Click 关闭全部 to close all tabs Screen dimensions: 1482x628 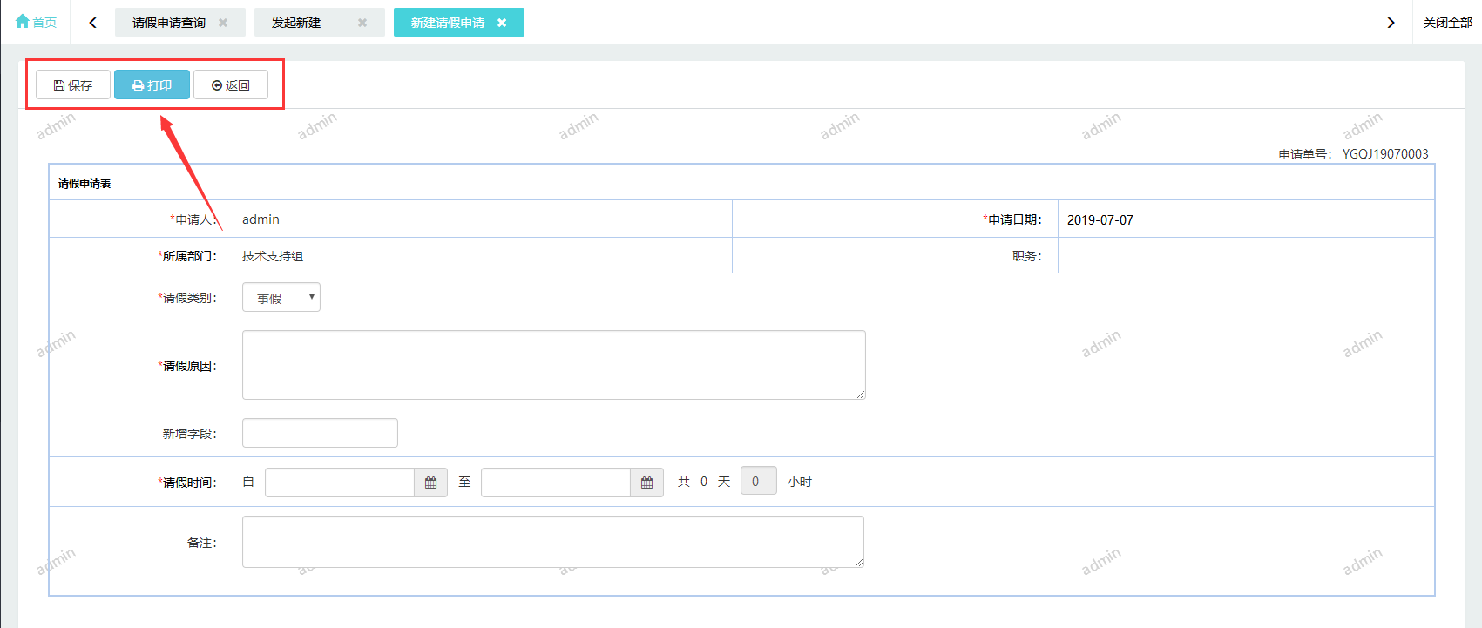1447,23
